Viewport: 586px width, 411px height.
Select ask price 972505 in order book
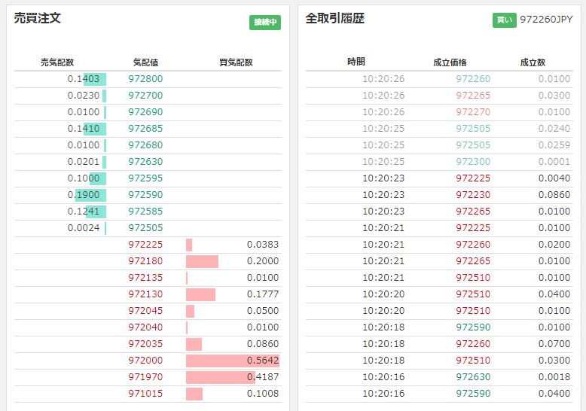point(145,228)
